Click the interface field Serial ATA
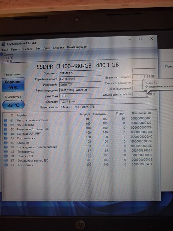 coord(80,84)
